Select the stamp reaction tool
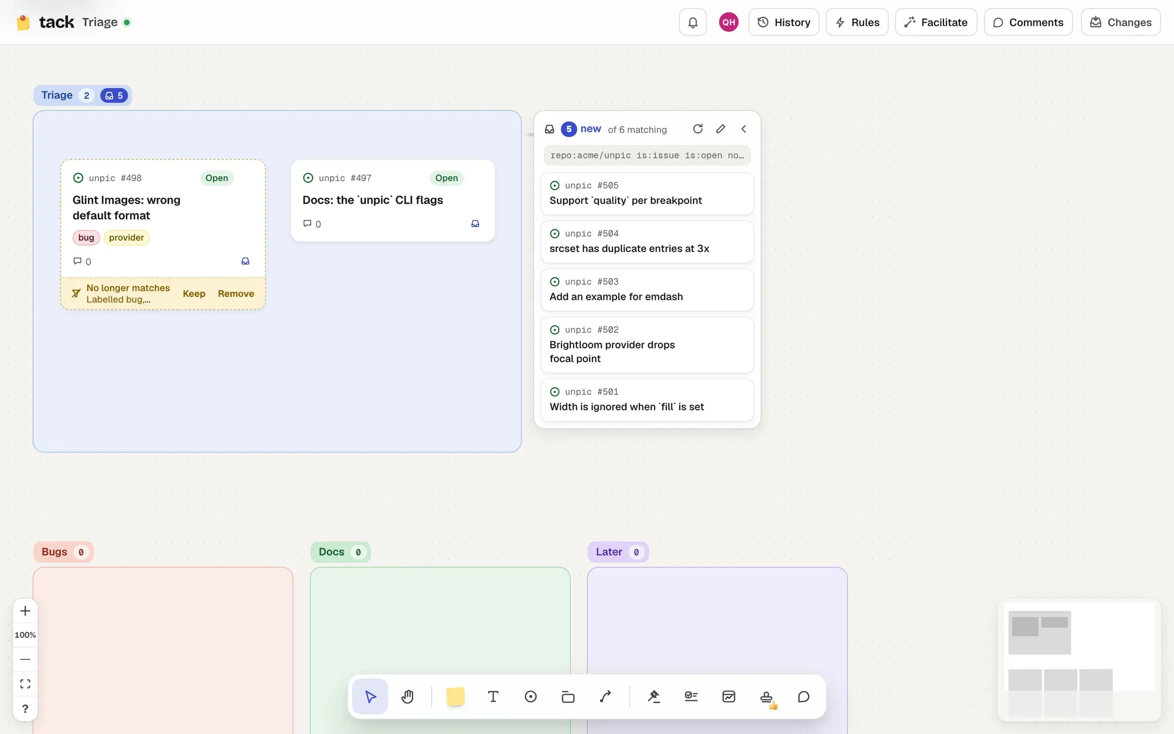 [x=767, y=696]
